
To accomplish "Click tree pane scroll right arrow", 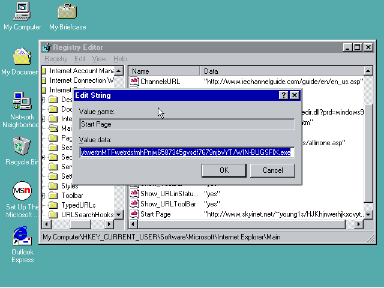I will click(x=109, y=224).
